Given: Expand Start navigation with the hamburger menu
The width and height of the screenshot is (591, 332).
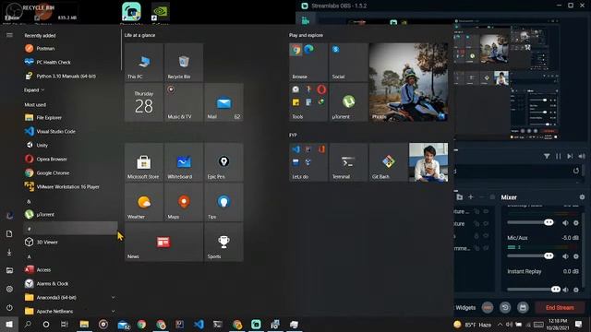Looking at the screenshot, I should [x=9, y=35].
